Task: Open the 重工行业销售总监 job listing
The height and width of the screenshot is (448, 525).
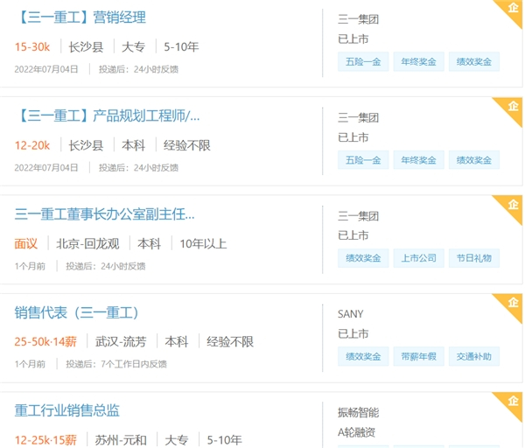Action: [x=67, y=410]
